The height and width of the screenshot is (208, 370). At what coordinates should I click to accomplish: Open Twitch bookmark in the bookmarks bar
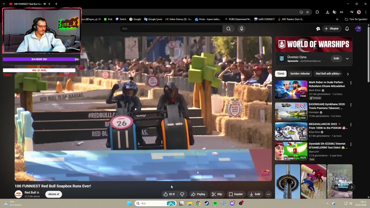pos(121,19)
